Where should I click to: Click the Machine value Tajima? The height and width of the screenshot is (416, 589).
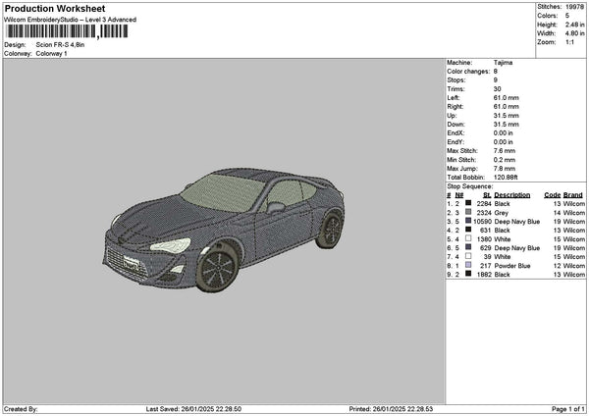(501, 64)
